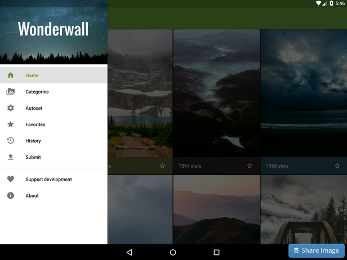Open the glacier lake mountain wallpaper thumbnail

pyautogui.click(x=140, y=93)
